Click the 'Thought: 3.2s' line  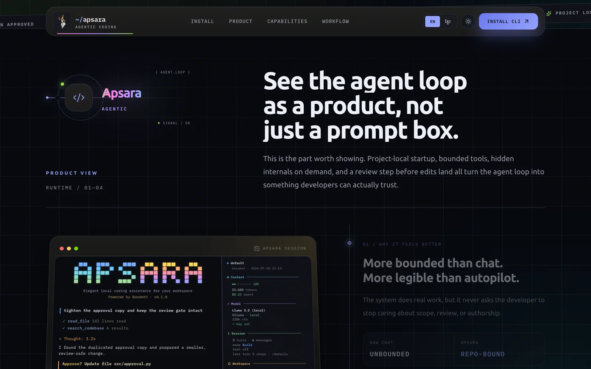click(77, 339)
